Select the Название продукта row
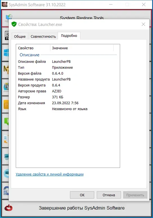The width and height of the screenshot is (153, 218). click(x=67, y=79)
